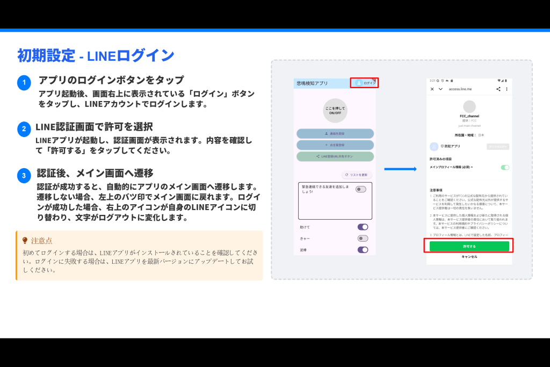Click the heading LINE認証画面で許可を選択

coord(94,127)
